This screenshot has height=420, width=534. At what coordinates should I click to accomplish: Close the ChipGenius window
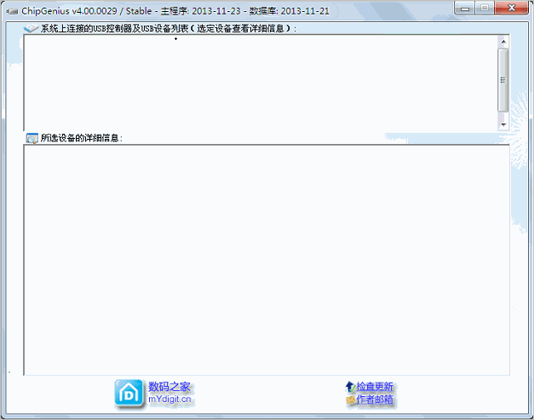tap(511, 8)
